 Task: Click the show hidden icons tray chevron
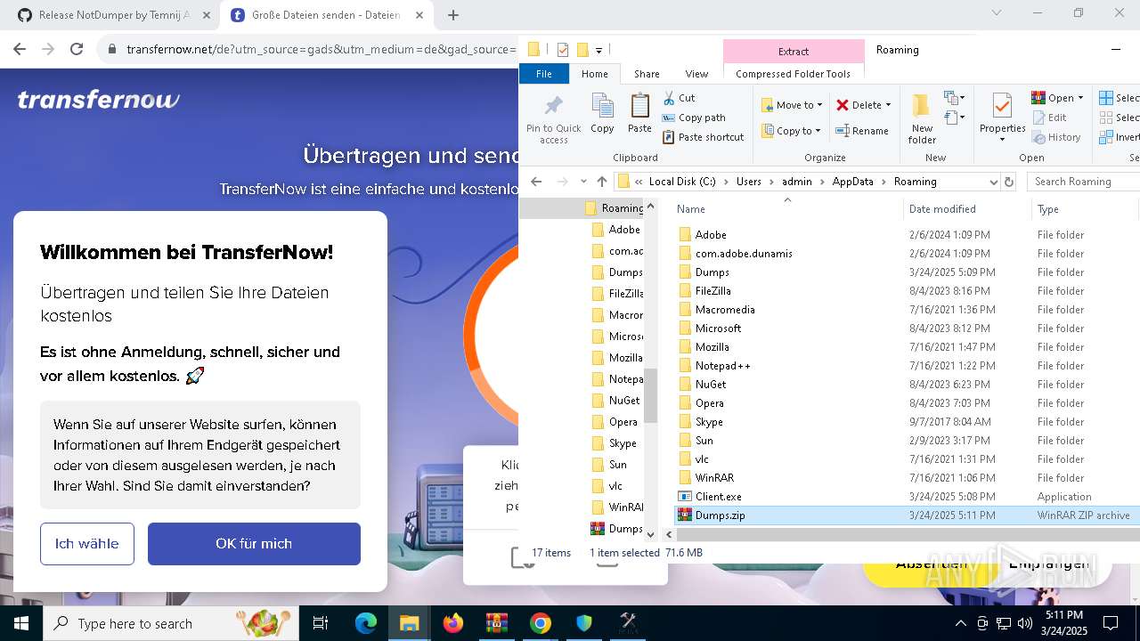coord(960,623)
